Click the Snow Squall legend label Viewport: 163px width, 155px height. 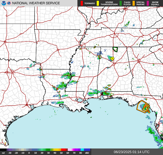(x=155, y=3)
